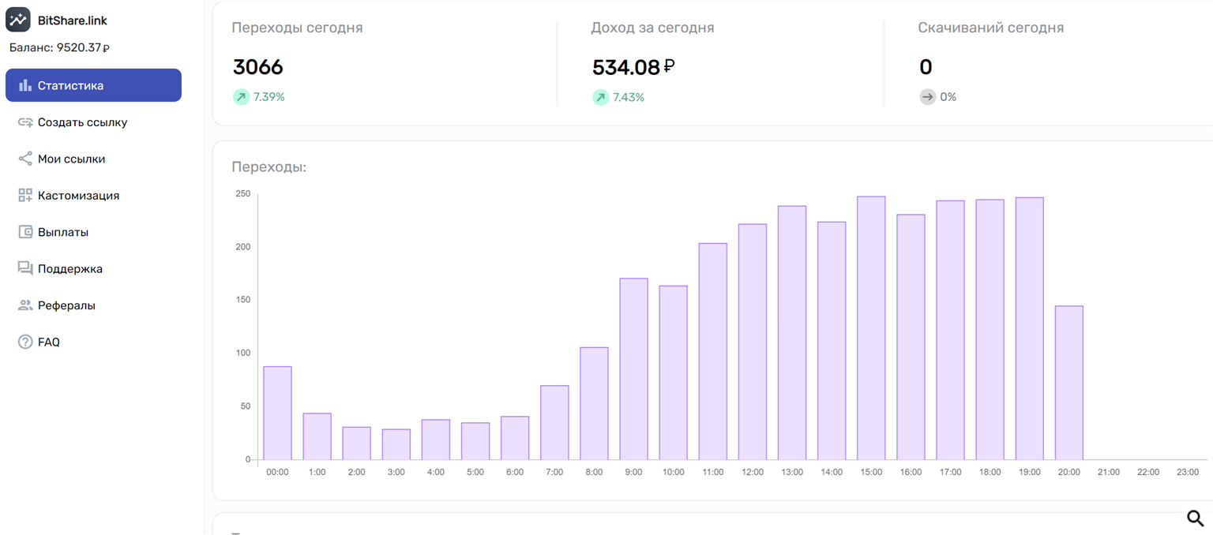
Task: Click the BitShare.link logo icon
Action: (18, 20)
